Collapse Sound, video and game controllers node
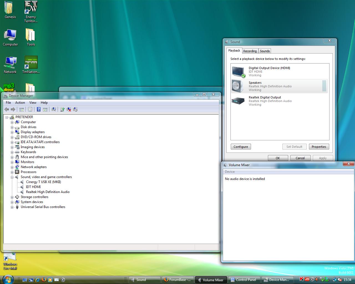 click(12, 177)
